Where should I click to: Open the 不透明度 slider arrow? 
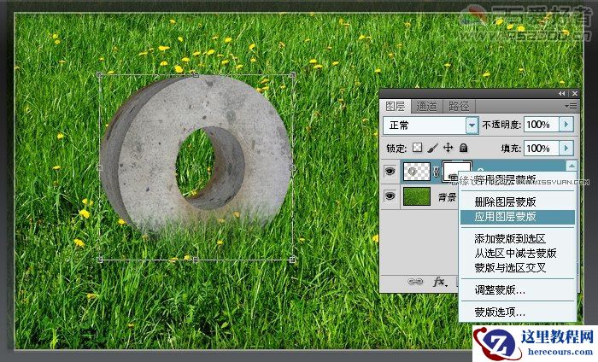(566, 125)
